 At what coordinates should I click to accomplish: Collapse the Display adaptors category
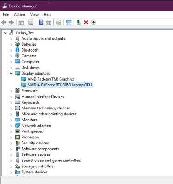[11, 74]
